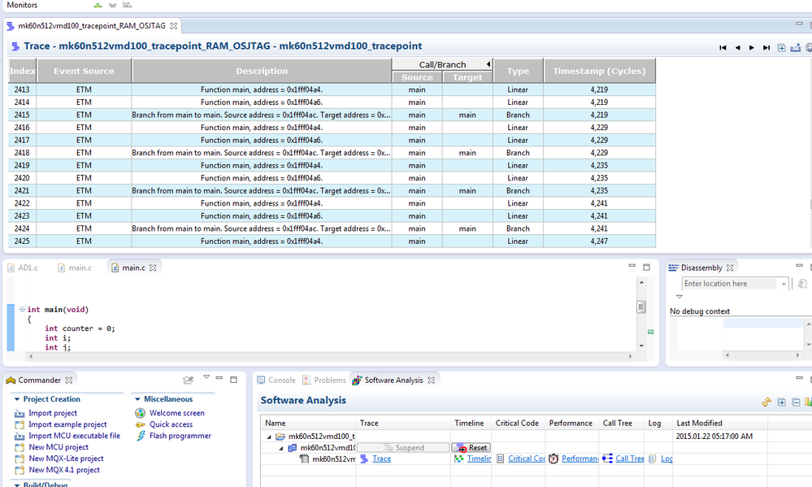Image resolution: width=812 pixels, height=487 pixels.
Task: Sort trace by Event Source column
Action: [84, 71]
